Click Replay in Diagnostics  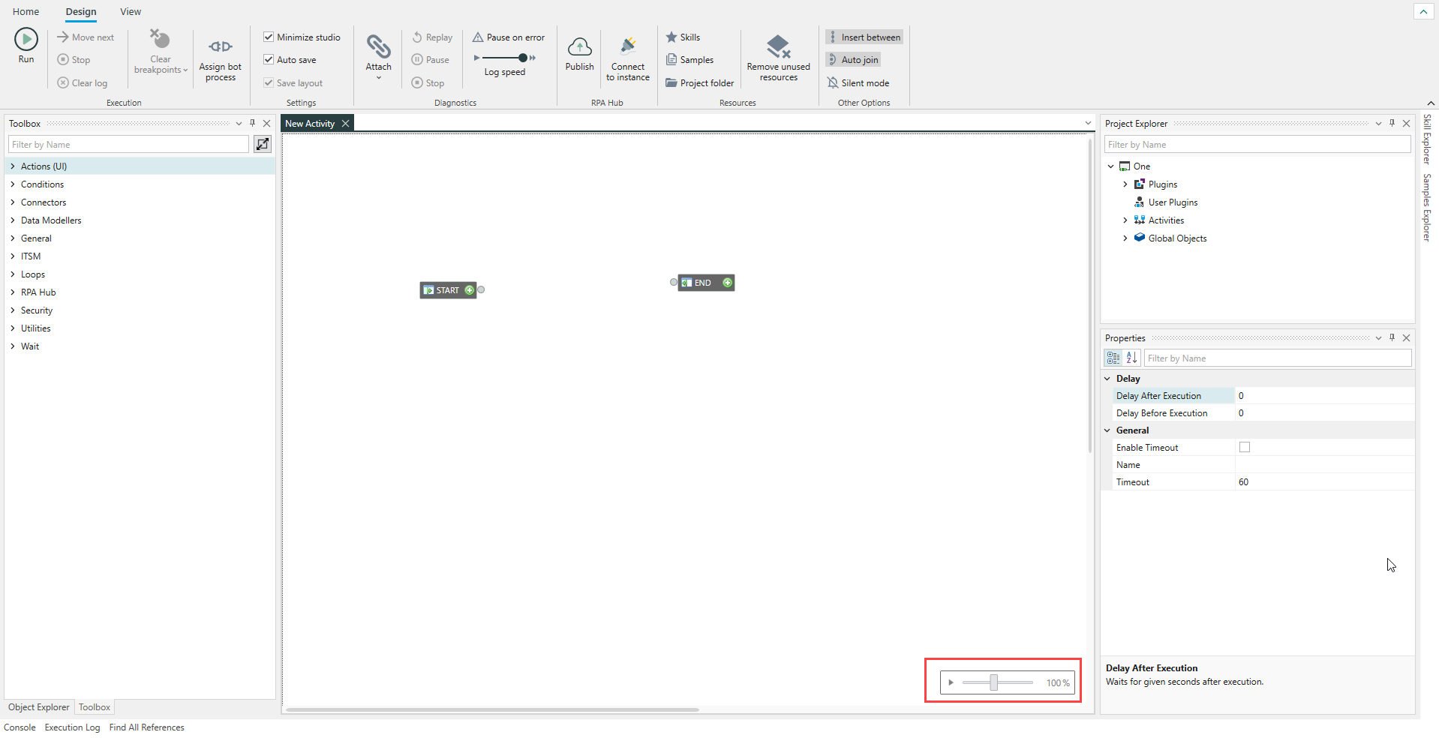tap(432, 37)
